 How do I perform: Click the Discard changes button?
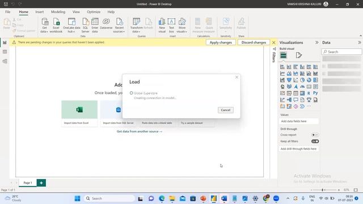(x=254, y=42)
